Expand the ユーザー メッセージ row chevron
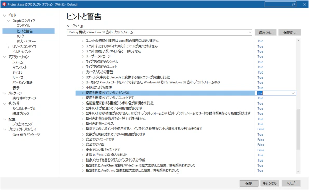This screenshot has width=309, height=190. point(83,56)
